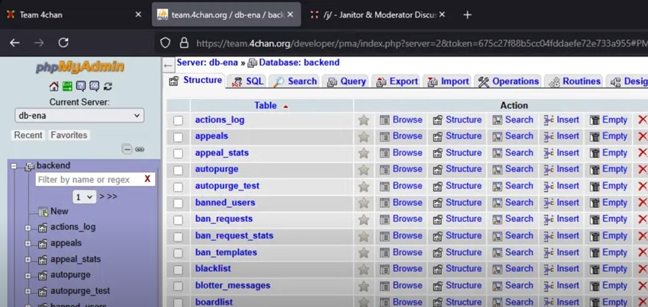Viewport: 648px width, 307px height.
Task: Click the database icon beside backend in tree
Action: coord(29,166)
